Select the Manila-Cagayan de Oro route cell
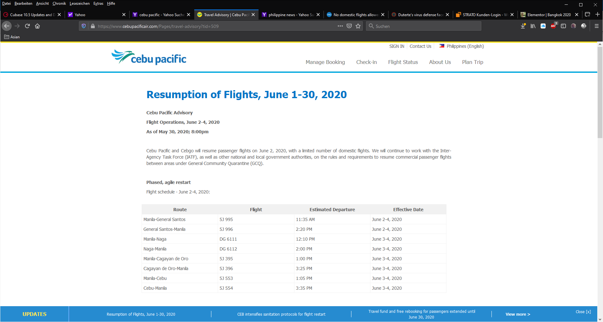 pos(180,259)
